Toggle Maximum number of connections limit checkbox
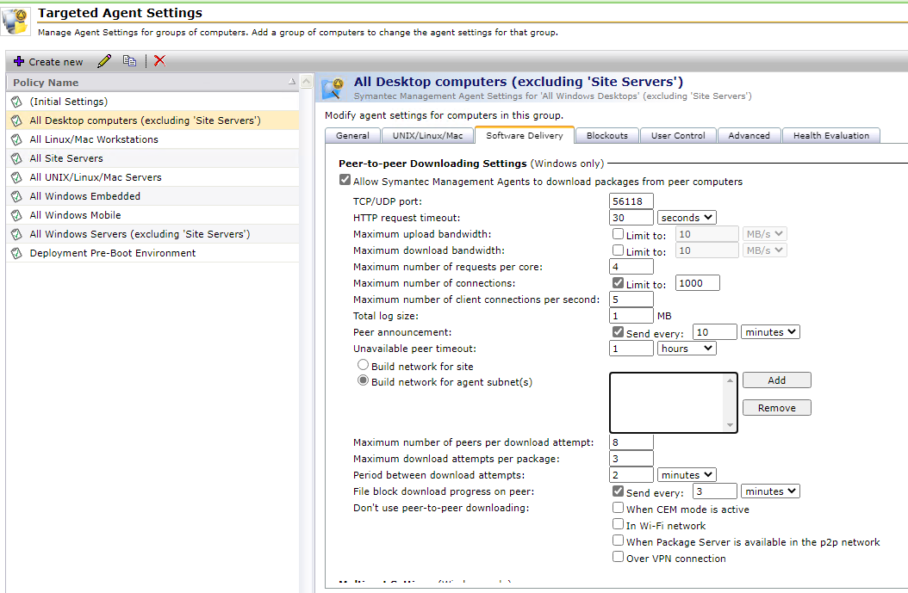 [x=618, y=283]
